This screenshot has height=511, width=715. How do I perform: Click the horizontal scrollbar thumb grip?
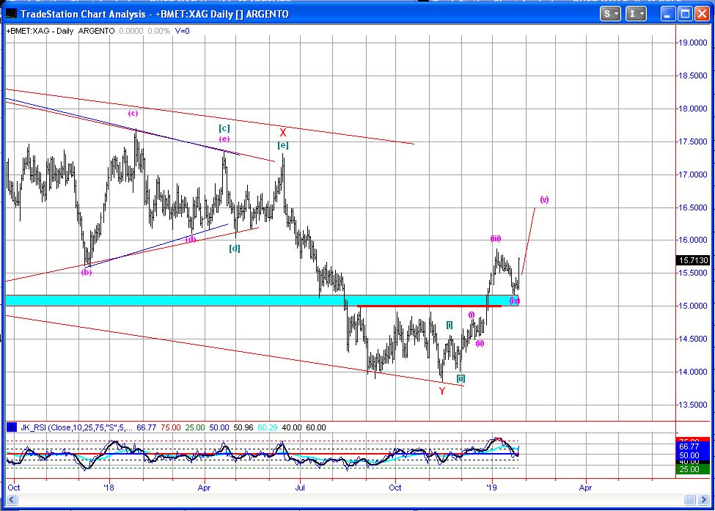[690, 500]
